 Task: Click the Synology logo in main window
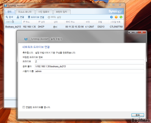click(x=115, y=11)
